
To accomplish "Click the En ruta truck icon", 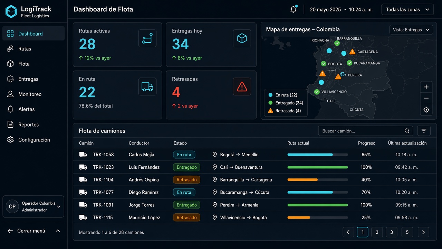I will click(147, 86).
